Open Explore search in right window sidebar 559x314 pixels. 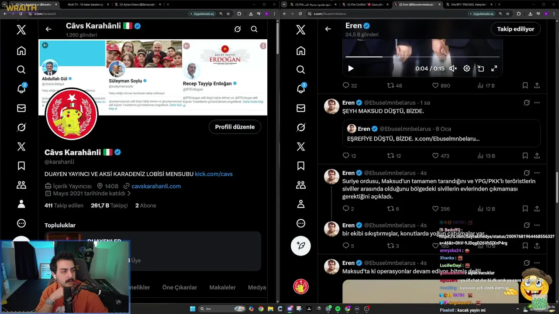(301, 70)
